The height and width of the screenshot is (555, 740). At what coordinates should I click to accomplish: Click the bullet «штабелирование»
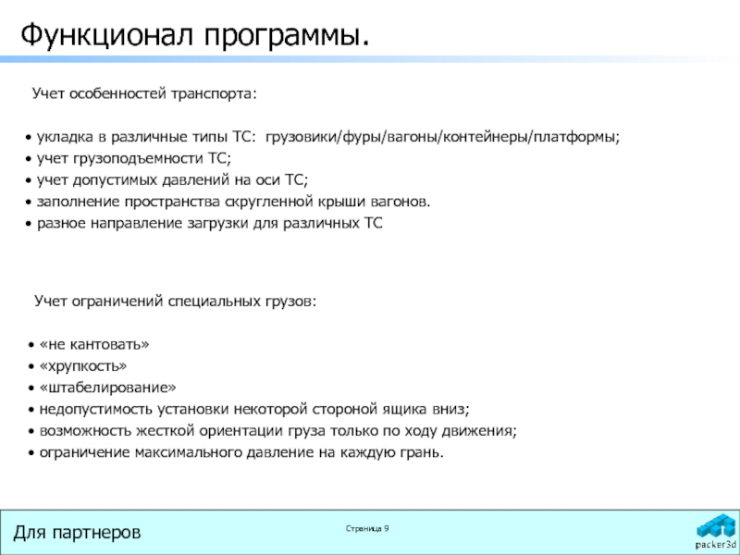point(102,388)
